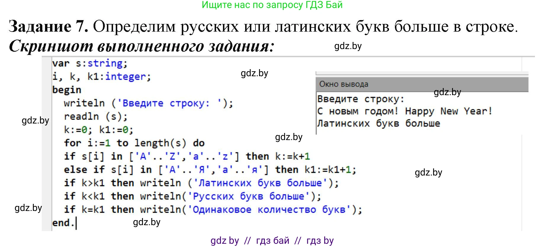Click the 'if k<k1' writeln line
The height and width of the screenshot is (247, 545).
pyautogui.click(x=192, y=196)
